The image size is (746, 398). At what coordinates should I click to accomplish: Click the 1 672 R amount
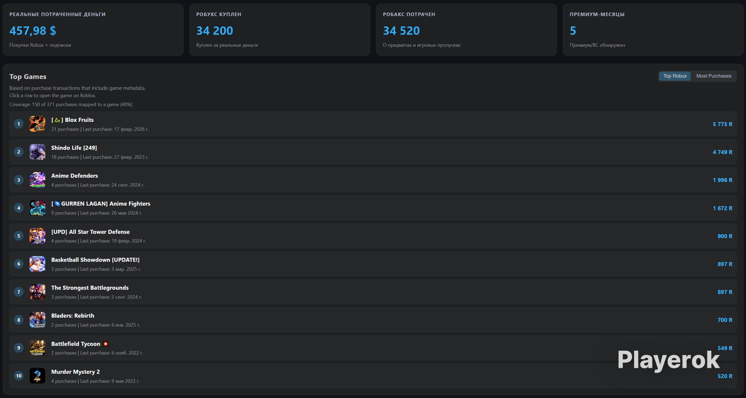click(723, 208)
